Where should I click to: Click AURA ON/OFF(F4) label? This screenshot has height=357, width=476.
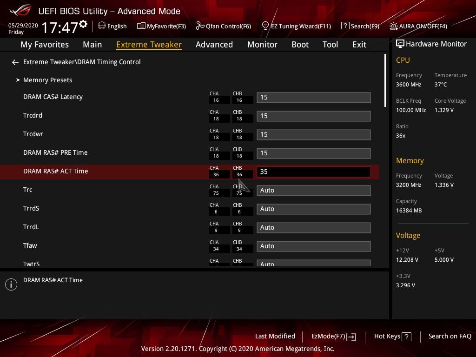tap(423, 26)
